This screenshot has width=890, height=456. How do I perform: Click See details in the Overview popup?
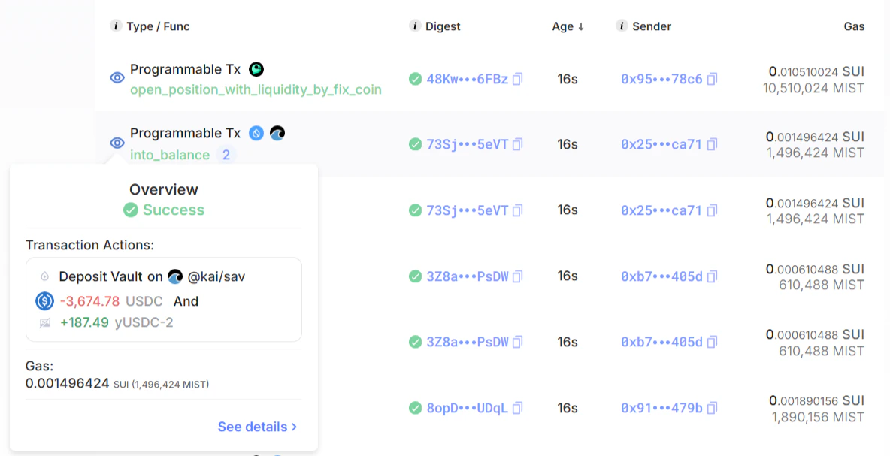click(x=257, y=427)
